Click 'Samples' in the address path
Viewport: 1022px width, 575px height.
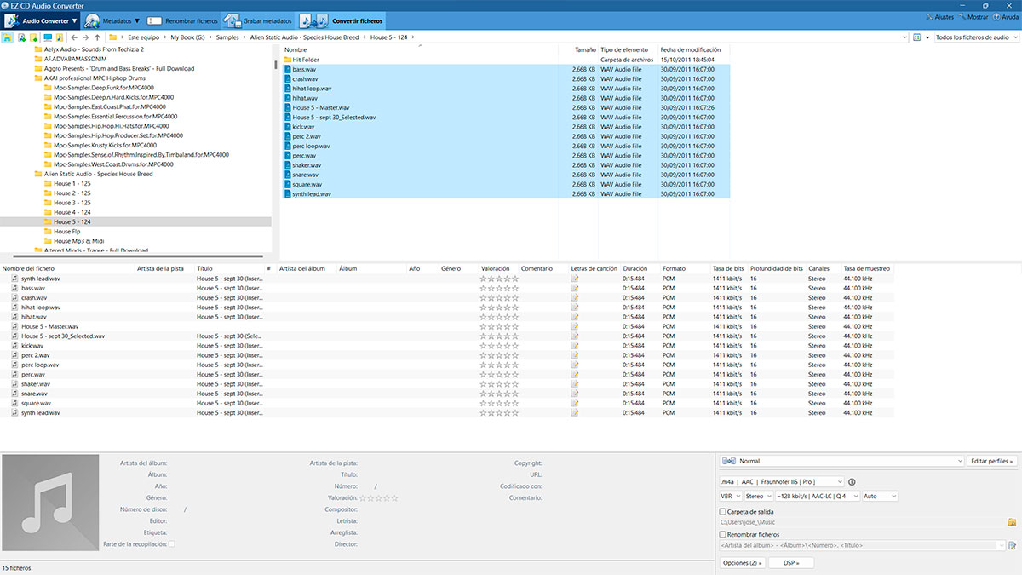(x=227, y=37)
